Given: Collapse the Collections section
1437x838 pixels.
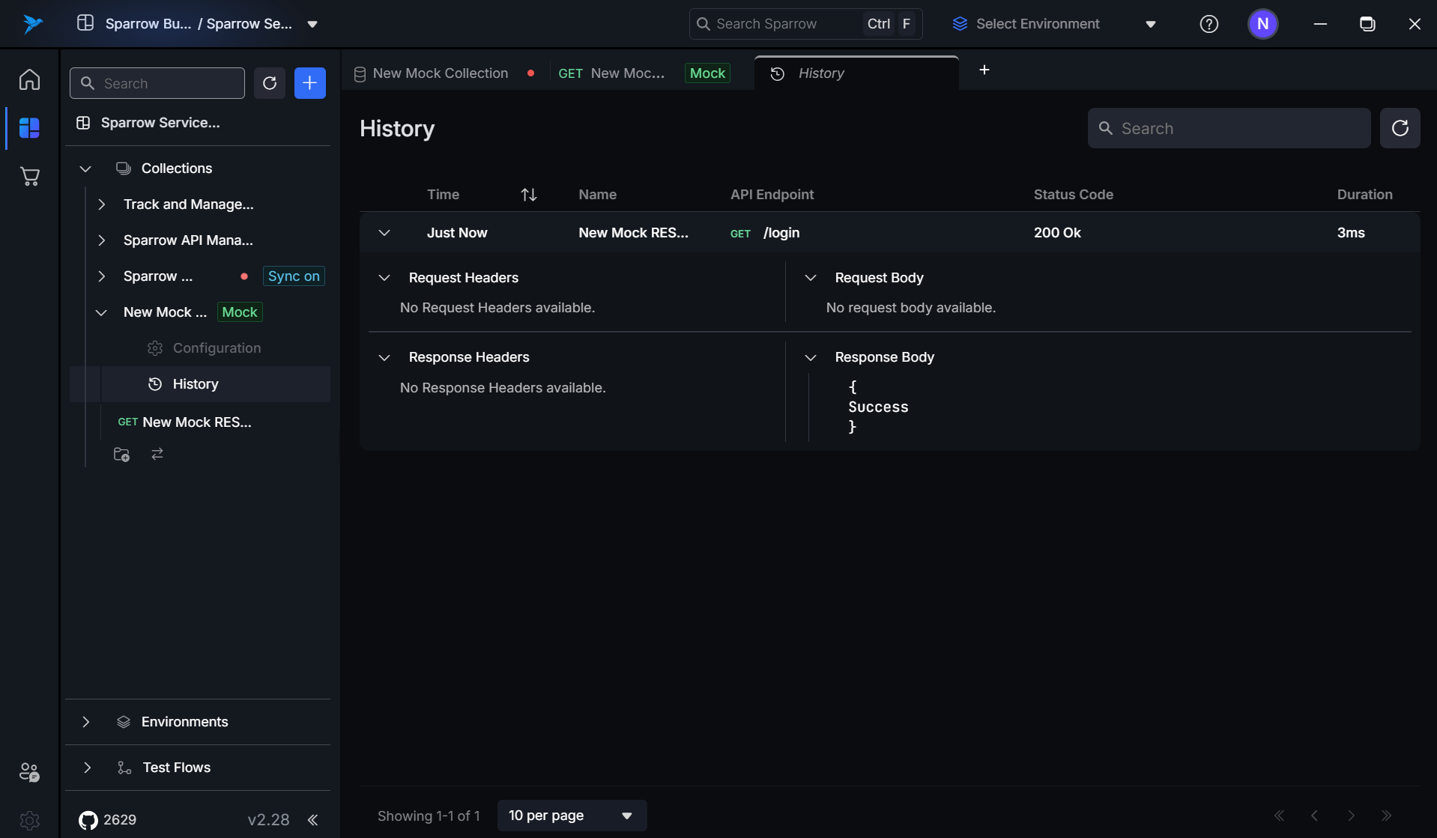Looking at the screenshot, I should (85, 168).
